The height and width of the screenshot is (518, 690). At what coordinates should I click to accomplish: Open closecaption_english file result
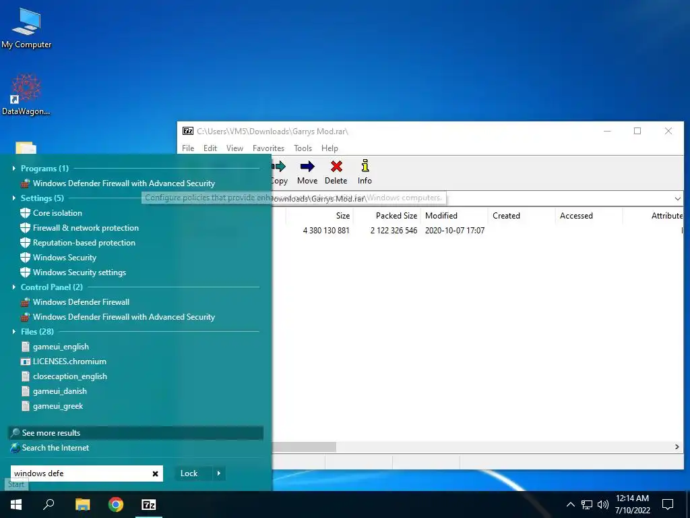(64, 376)
